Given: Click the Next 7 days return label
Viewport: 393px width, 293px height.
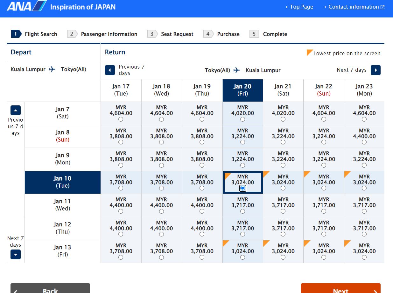Looking at the screenshot, I should click(352, 70).
